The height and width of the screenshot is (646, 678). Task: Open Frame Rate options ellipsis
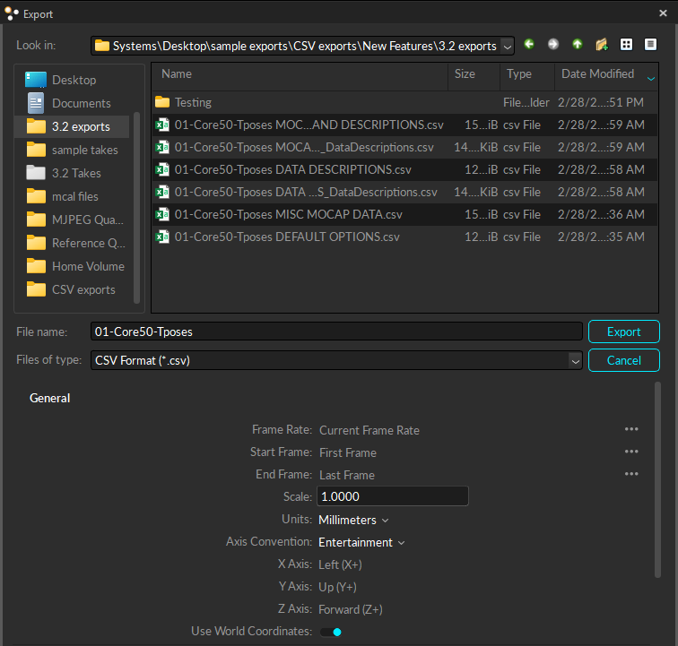[631, 429]
